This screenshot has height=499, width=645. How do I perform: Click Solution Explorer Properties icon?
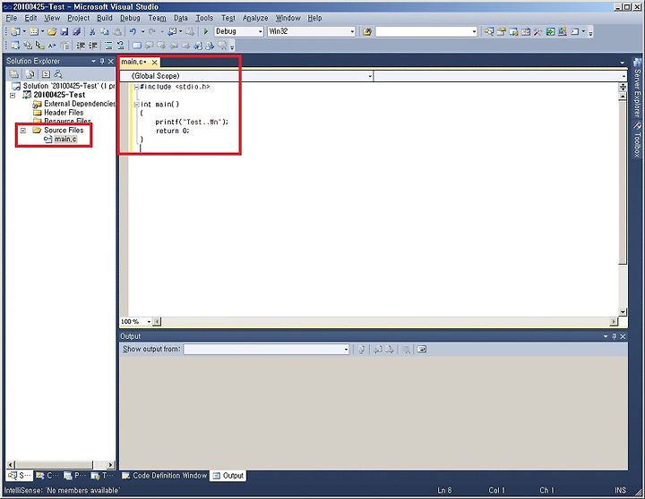tap(14, 74)
